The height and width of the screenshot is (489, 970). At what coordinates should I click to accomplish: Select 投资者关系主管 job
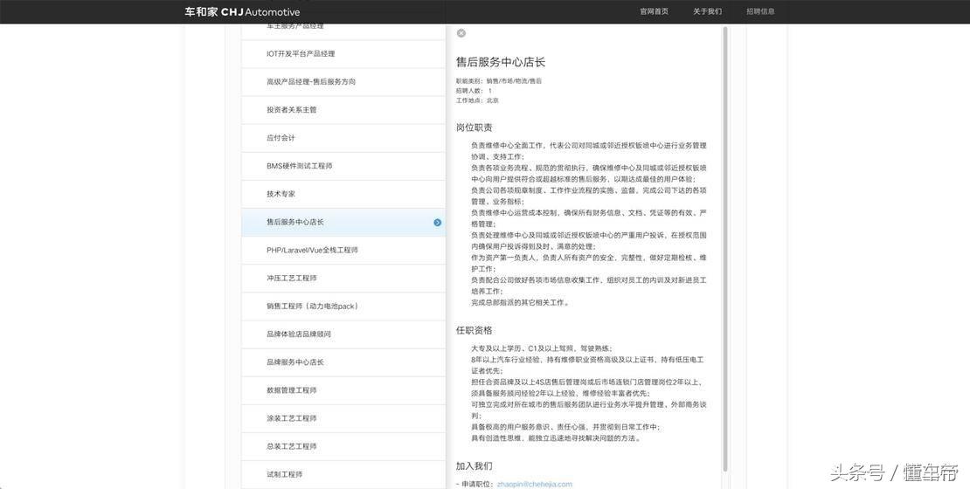point(343,110)
